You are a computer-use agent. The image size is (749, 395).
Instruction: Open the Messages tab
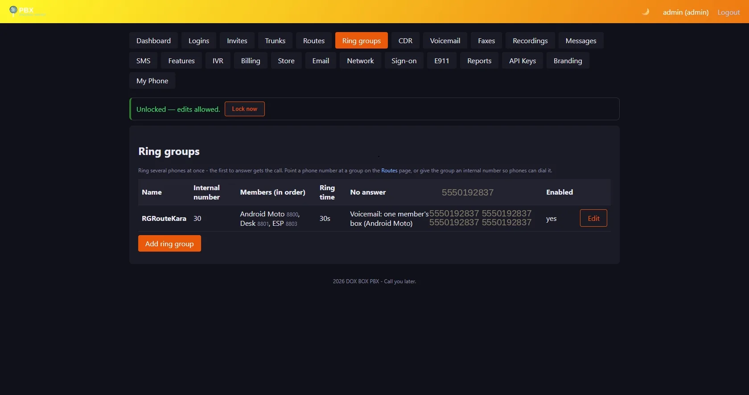click(x=581, y=41)
